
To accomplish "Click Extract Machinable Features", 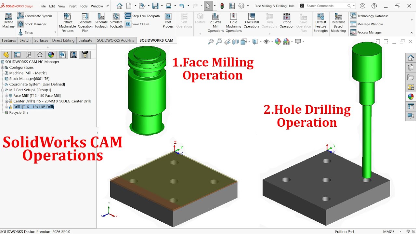I will (x=67, y=22).
